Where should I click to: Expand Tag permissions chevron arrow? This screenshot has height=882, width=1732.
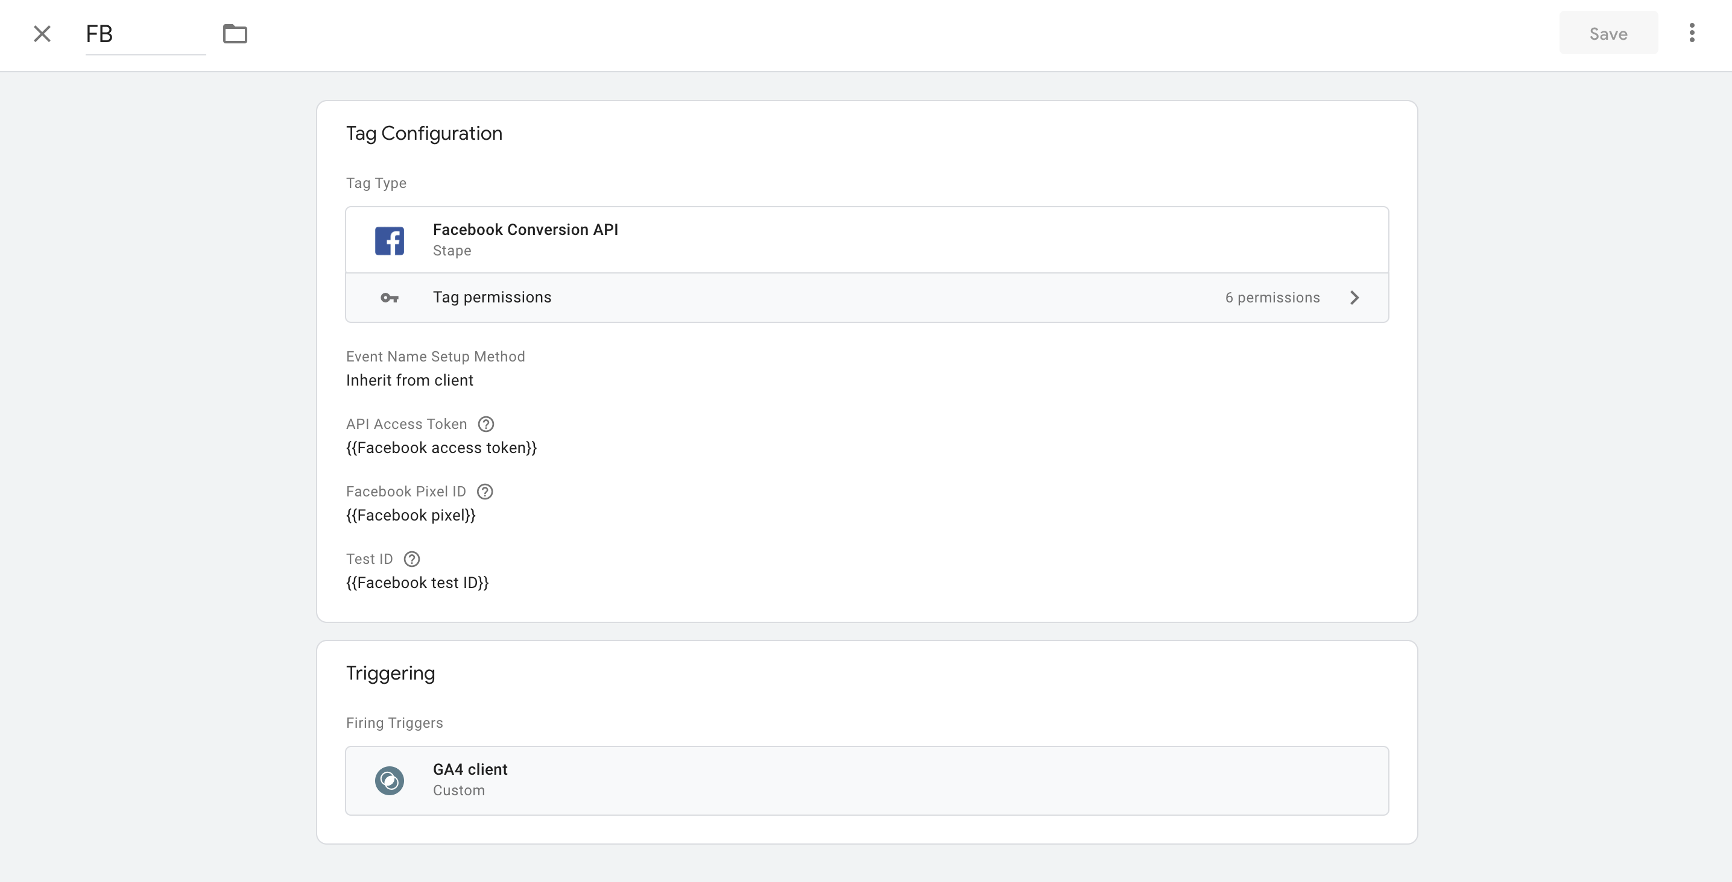[1354, 298]
